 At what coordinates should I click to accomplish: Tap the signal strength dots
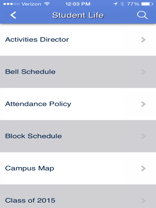tap(11, 4)
